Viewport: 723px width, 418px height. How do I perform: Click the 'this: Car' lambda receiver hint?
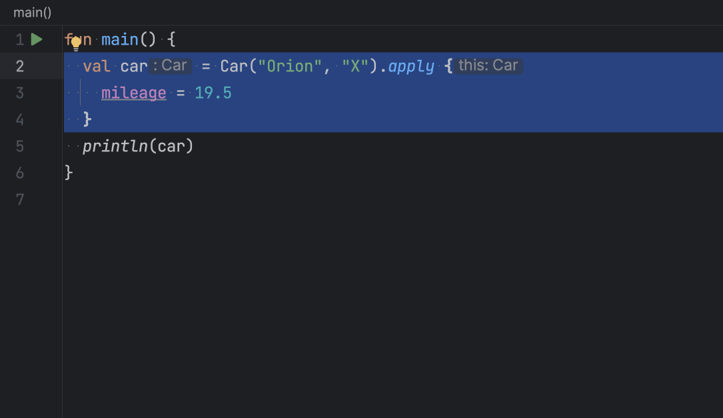click(488, 66)
